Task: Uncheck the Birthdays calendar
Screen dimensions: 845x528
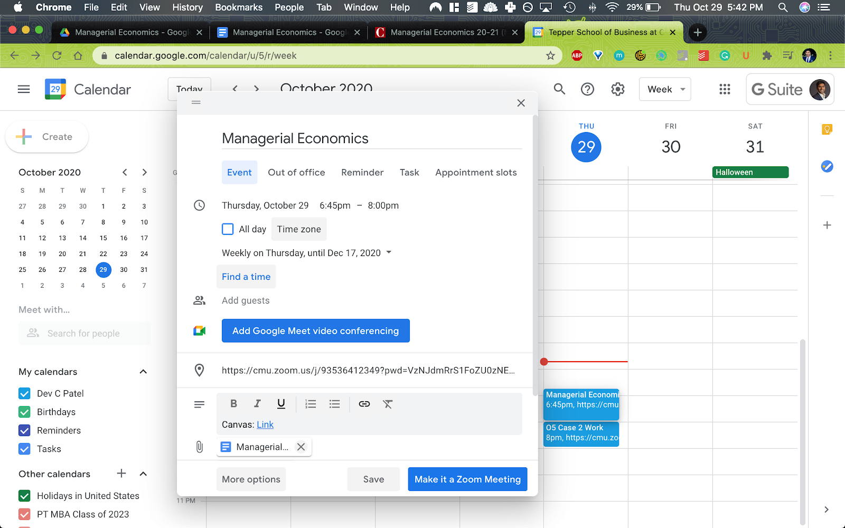Action: pyautogui.click(x=24, y=412)
